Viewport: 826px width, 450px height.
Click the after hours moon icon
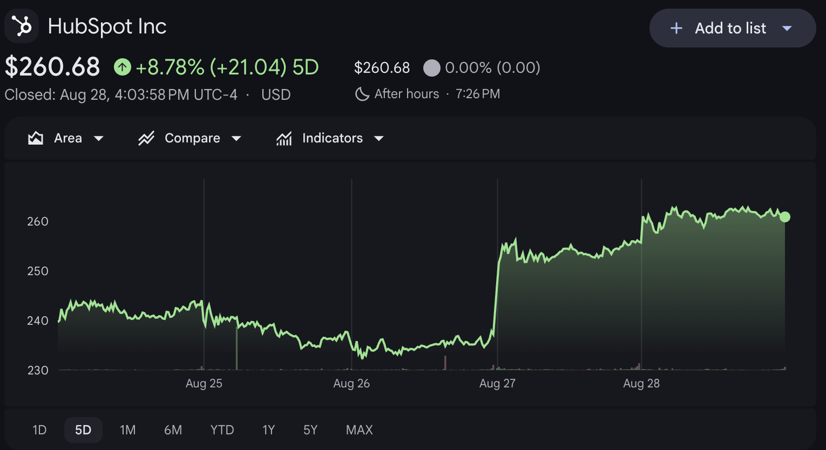362,94
